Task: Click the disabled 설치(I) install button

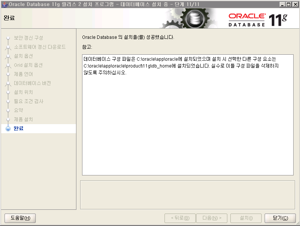Action: point(246,218)
